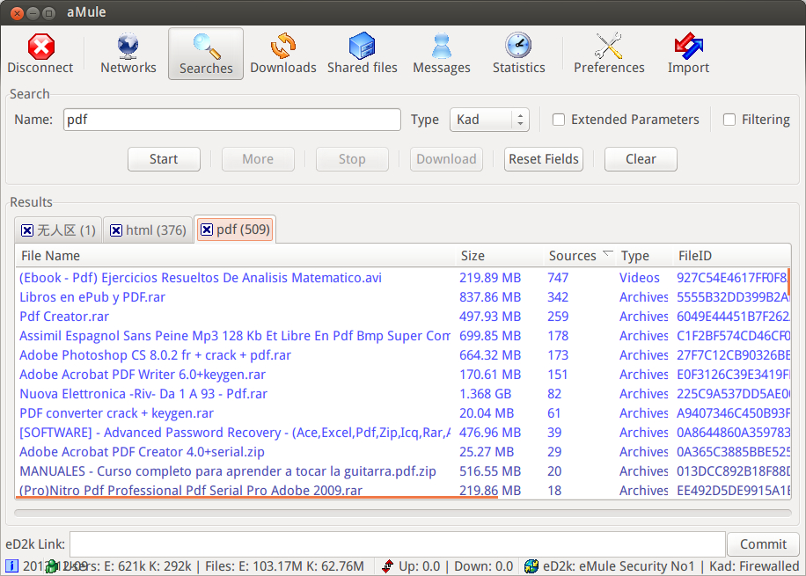Click the Reset Fields button
This screenshot has height=576, width=806.
[543, 159]
